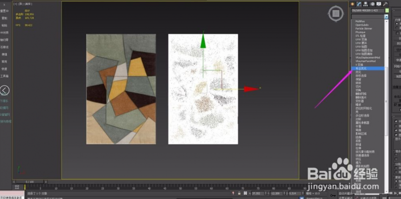401x199 pixels.
Task: Select highlighted 专业优化 modifier
Action: tap(368, 69)
